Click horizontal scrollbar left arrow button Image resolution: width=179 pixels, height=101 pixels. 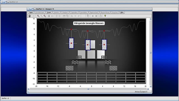pos(29,89)
